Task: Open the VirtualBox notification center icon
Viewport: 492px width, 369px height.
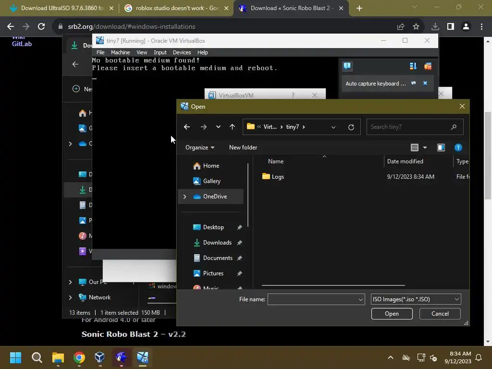Action: (x=347, y=66)
